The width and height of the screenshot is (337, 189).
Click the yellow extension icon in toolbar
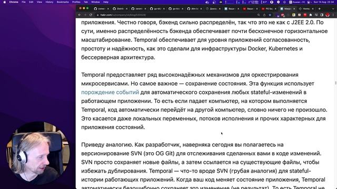click(x=294, y=15)
